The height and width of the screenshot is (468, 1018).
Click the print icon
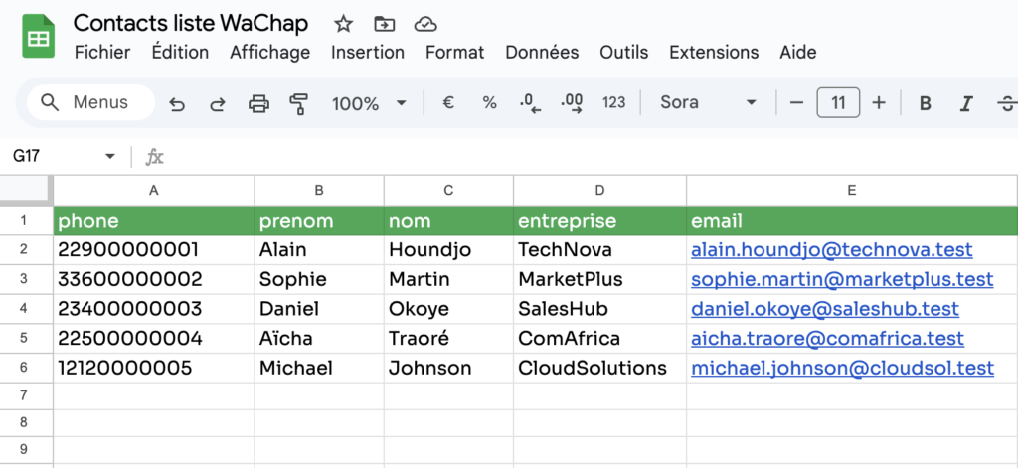pyautogui.click(x=258, y=103)
